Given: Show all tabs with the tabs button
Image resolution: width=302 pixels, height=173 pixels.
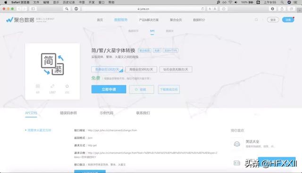Looking at the screenshot, I should [292, 9].
